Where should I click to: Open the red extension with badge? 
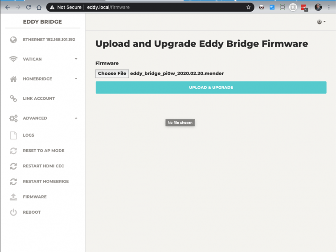tap(304, 8)
